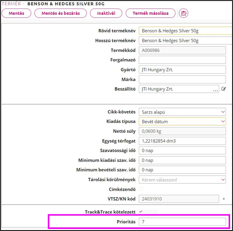
Task: Click the Mentés button
Action: tap(16, 13)
